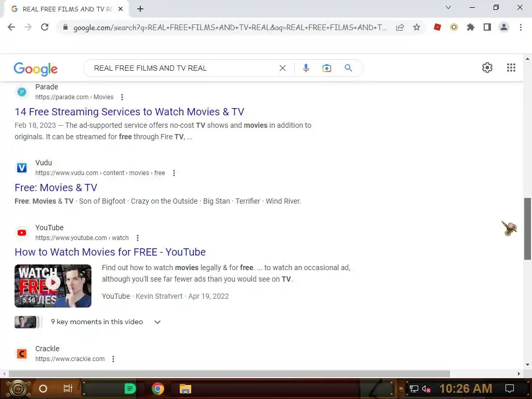Click the scroll down arrow
Screen dimensions: 532x399
coord(527,365)
